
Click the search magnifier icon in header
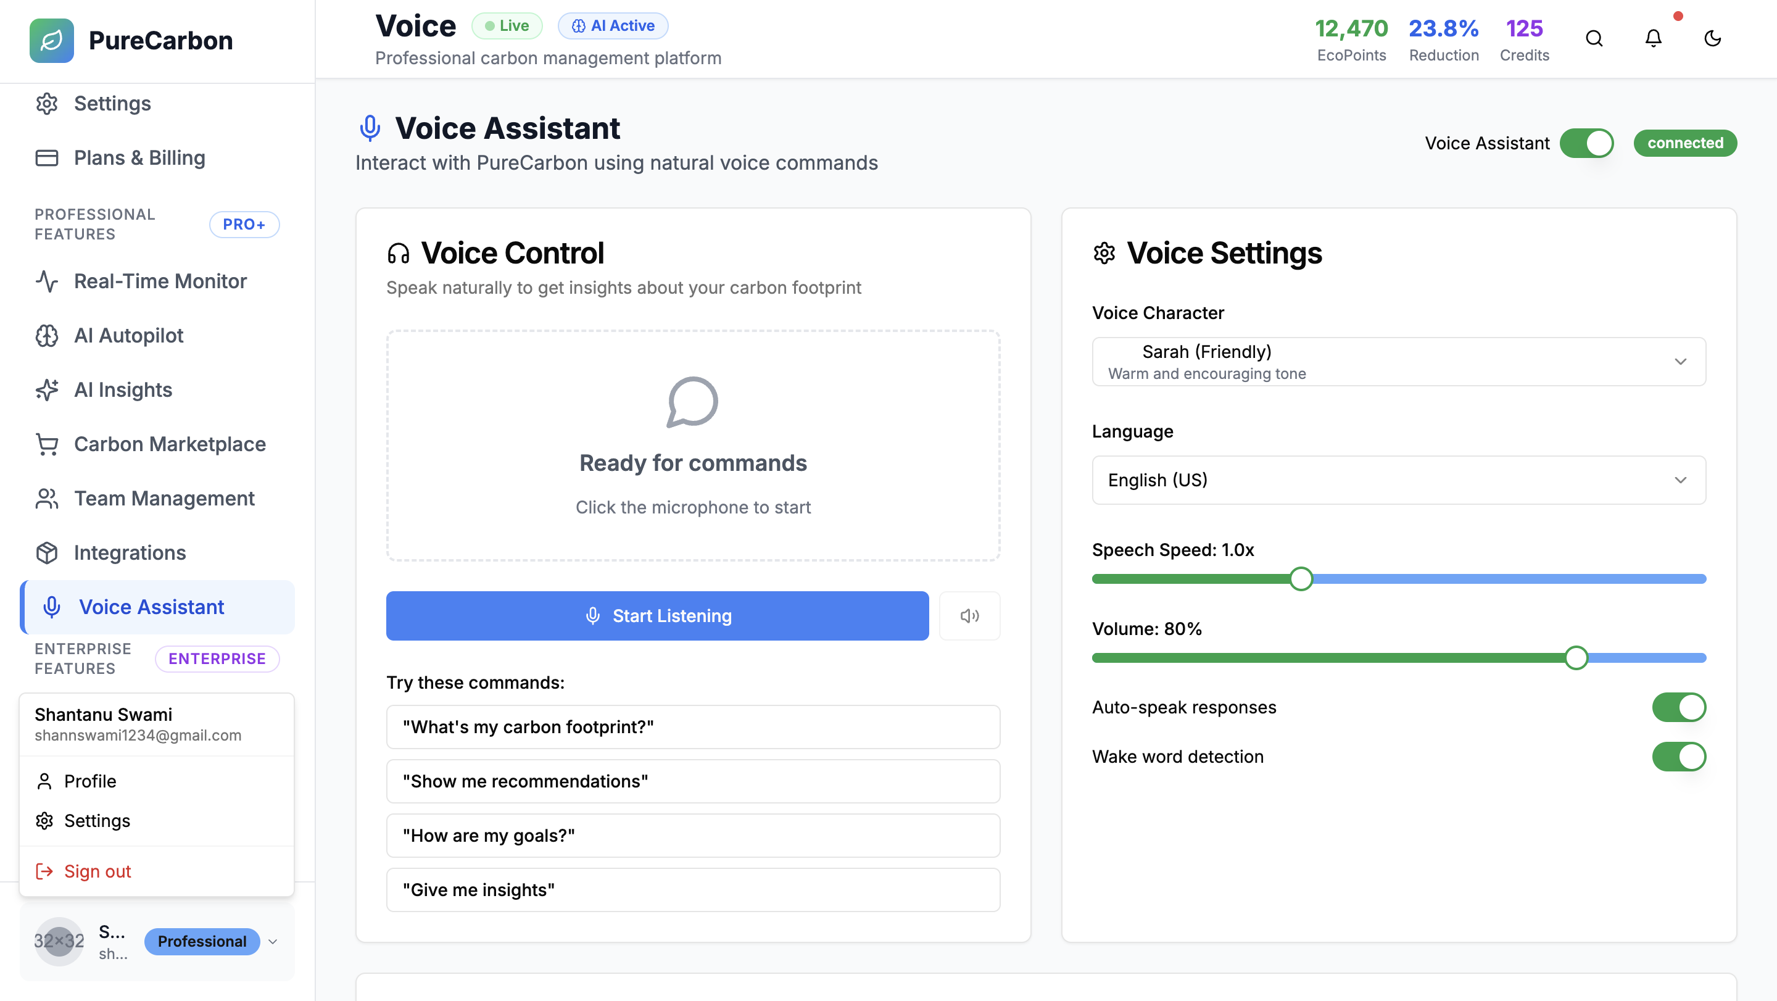pyautogui.click(x=1594, y=39)
